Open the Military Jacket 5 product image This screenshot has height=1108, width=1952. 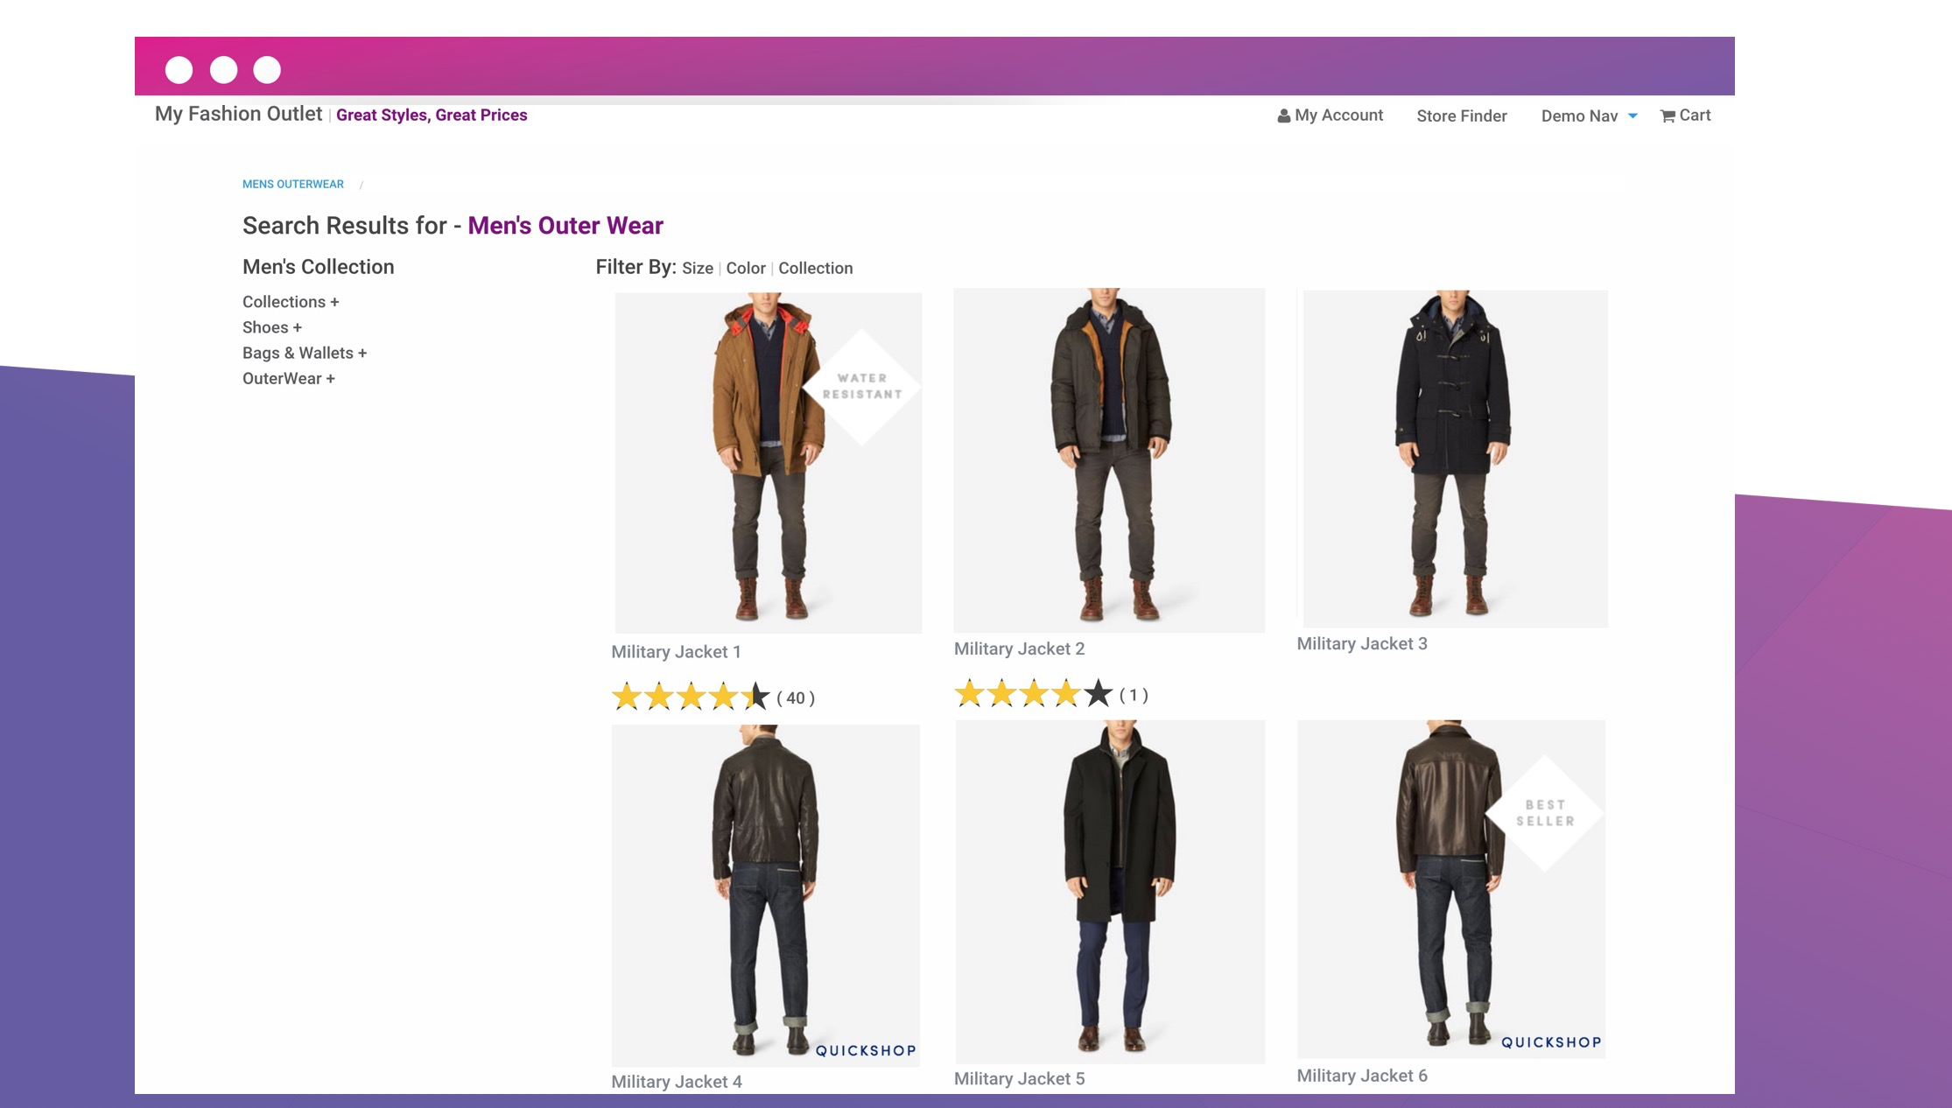click(1109, 892)
